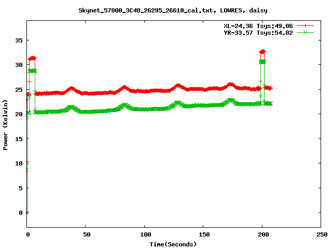Click the green calibration pulse at plot start
Screen dimensions: 332x249
pos(32,71)
